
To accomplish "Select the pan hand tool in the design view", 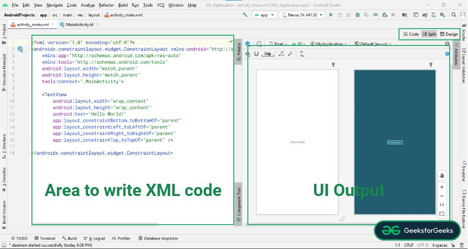I will click(442, 175).
